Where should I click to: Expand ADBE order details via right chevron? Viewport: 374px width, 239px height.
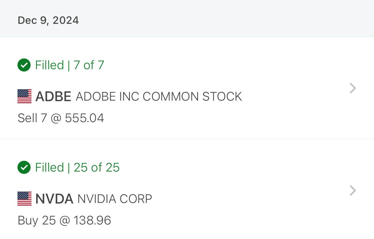coord(353,88)
